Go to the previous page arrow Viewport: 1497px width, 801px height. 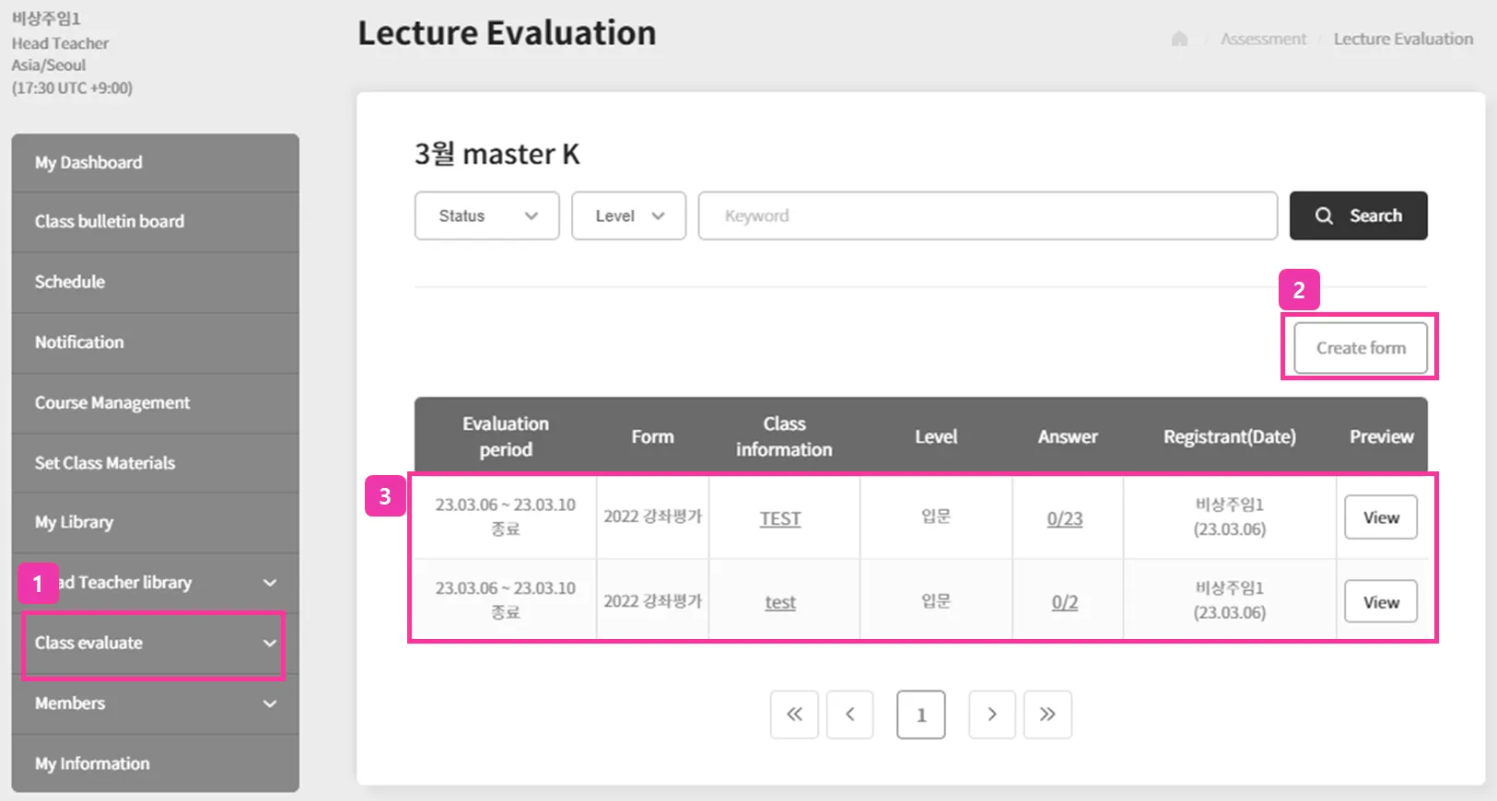click(x=850, y=714)
